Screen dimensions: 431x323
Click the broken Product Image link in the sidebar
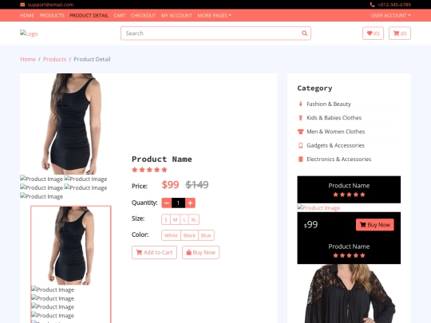coord(318,207)
